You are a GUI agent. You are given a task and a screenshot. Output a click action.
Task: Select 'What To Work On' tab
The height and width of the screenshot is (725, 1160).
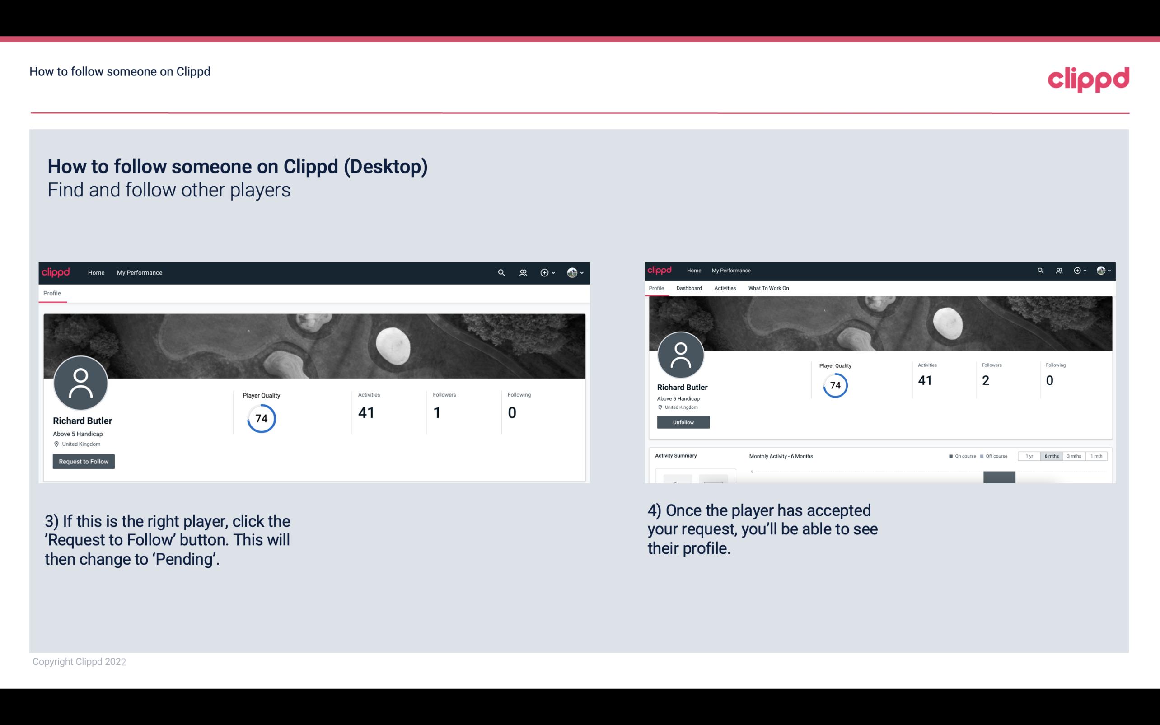[x=768, y=288]
